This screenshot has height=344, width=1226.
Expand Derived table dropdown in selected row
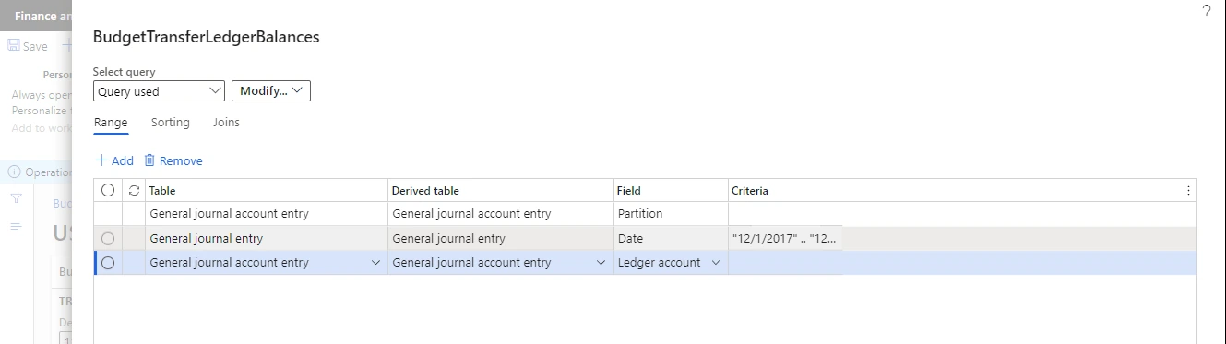601,263
